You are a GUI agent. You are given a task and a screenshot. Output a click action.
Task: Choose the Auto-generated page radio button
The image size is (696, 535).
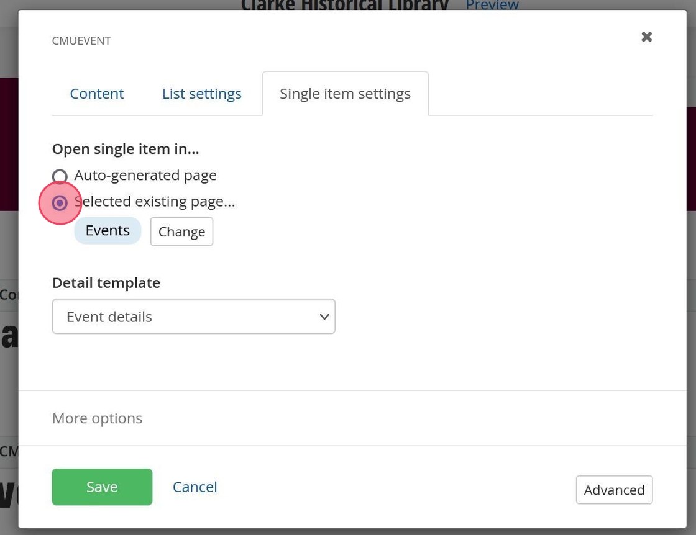pyautogui.click(x=60, y=177)
